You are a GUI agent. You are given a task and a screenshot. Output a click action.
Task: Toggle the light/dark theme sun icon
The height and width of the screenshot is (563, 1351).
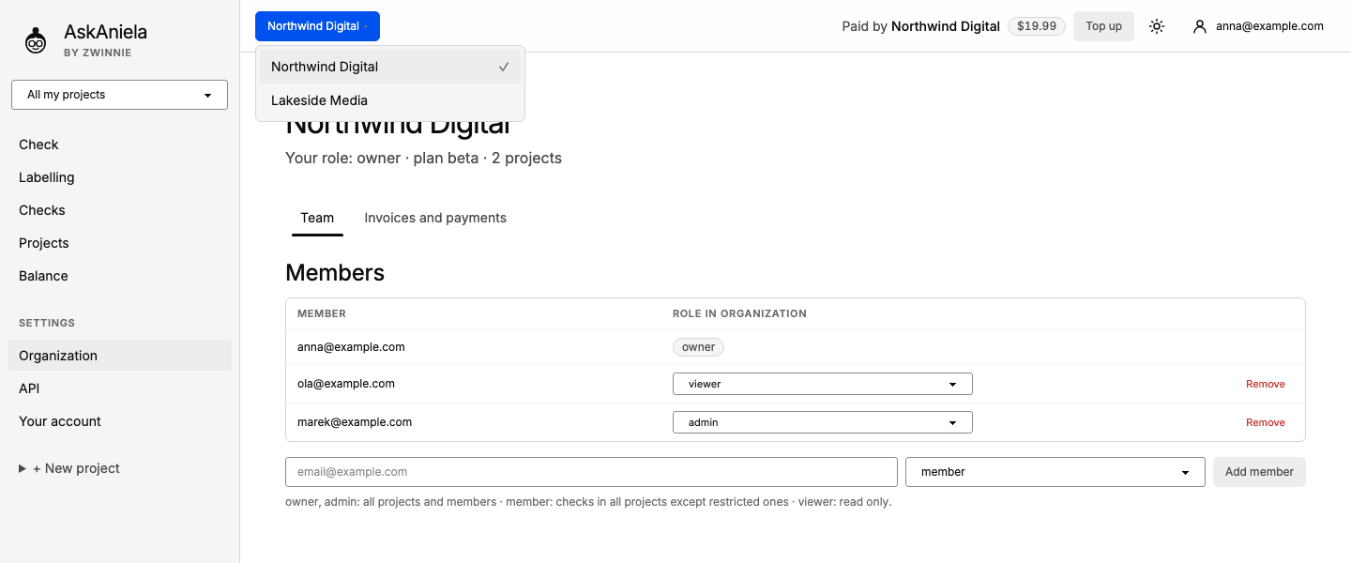tap(1157, 26)
